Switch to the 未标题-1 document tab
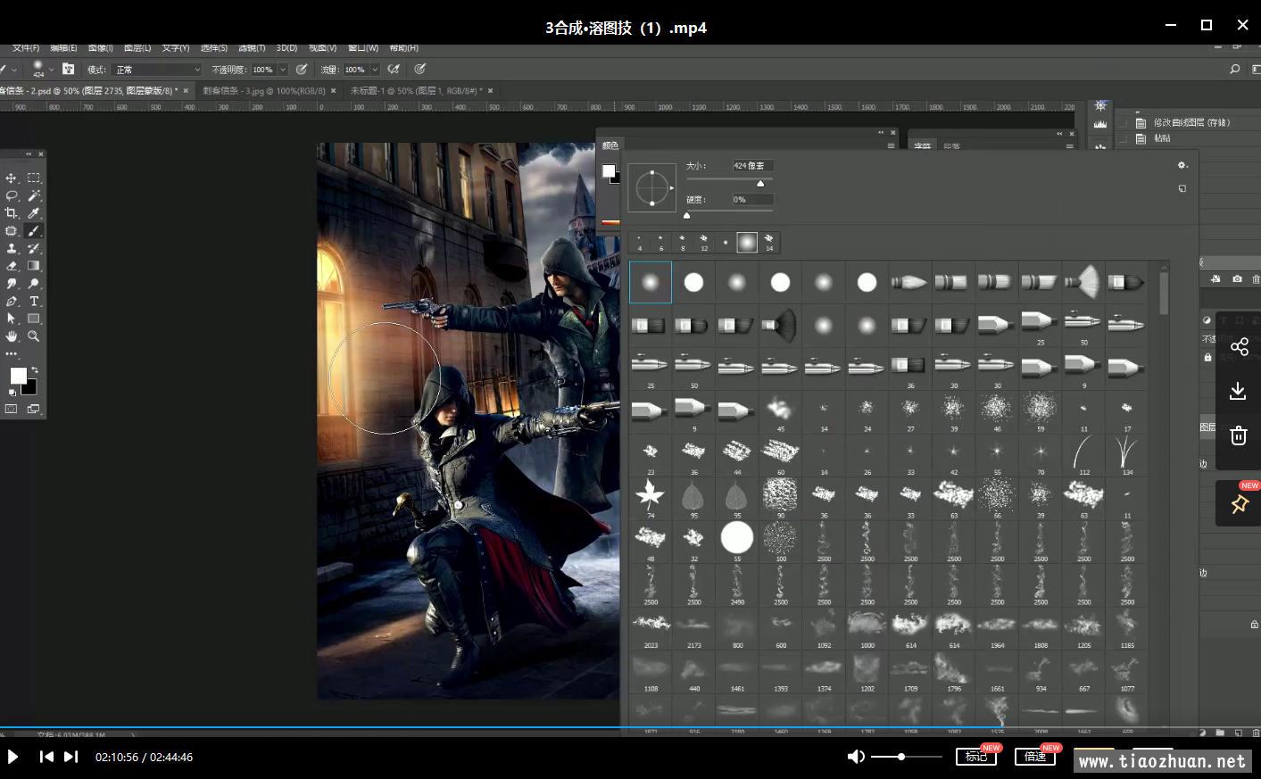1261x779 pixels. coord(416,91)
